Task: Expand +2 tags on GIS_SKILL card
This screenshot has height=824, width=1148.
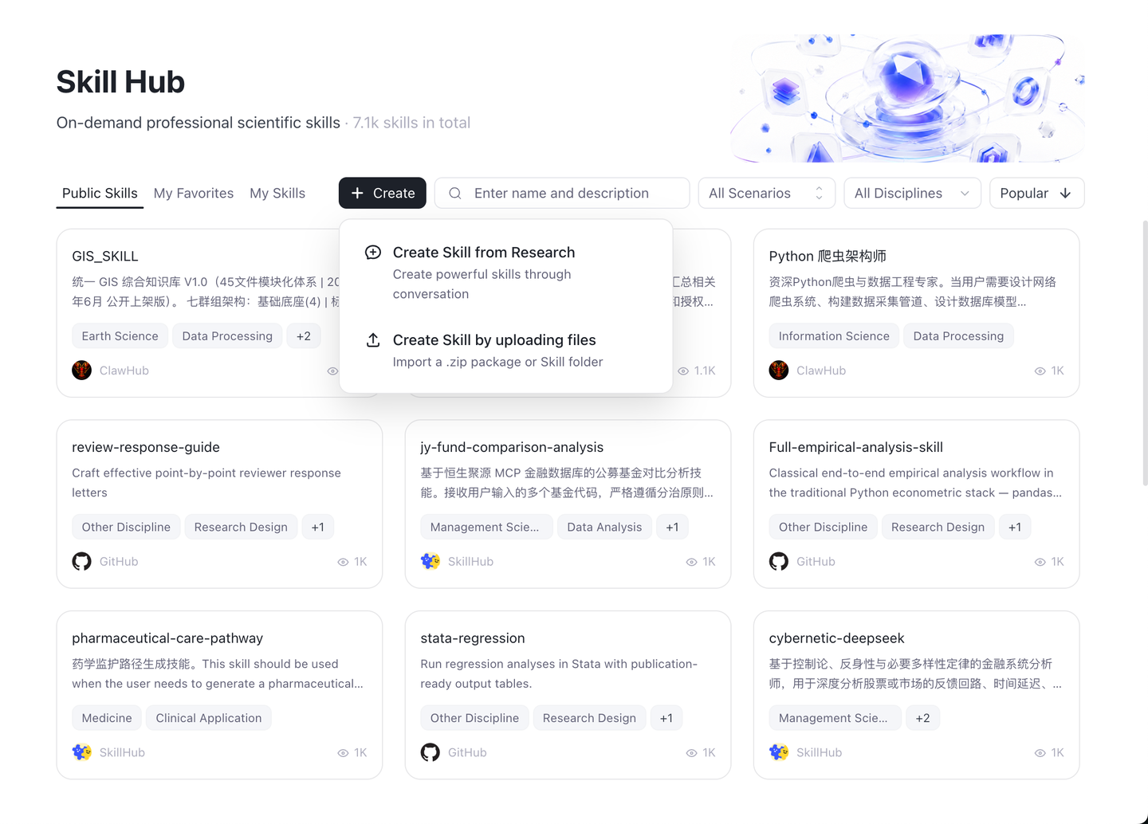Action: click(x=304, y=336)
